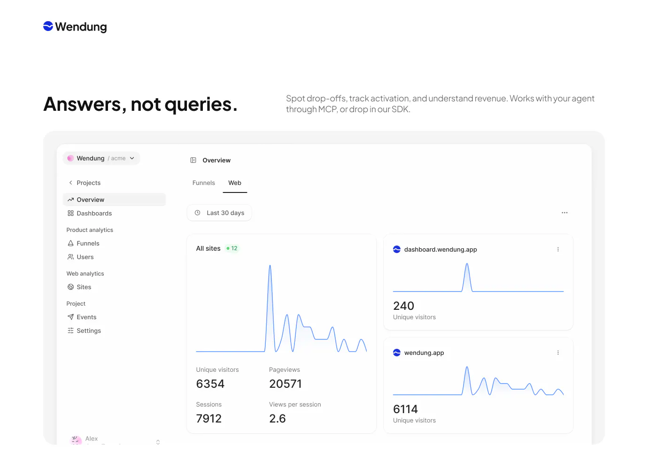Click the grid icon beside Dashboards

pos(70,213)
